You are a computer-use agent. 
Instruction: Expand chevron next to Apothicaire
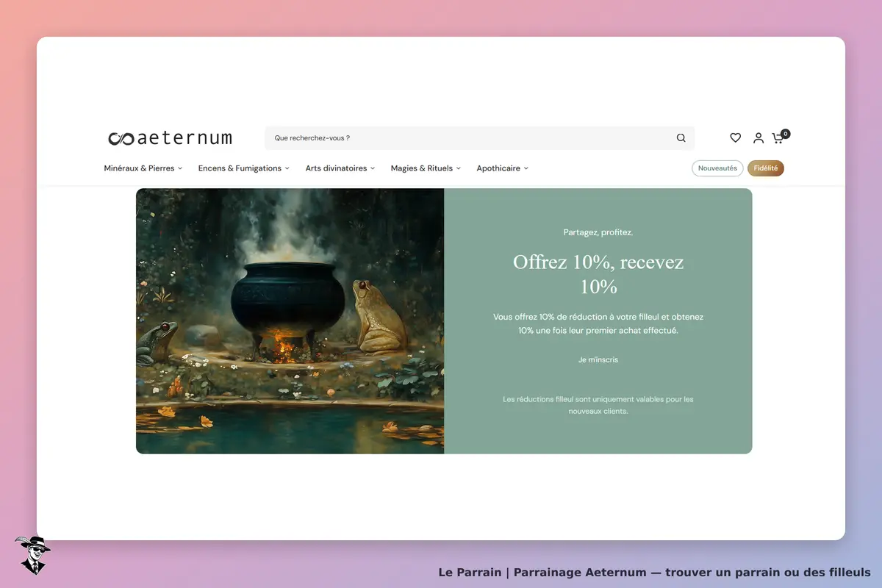(526, 168)
